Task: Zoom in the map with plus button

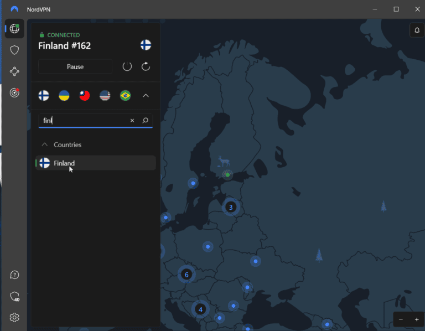Action: 417,319
